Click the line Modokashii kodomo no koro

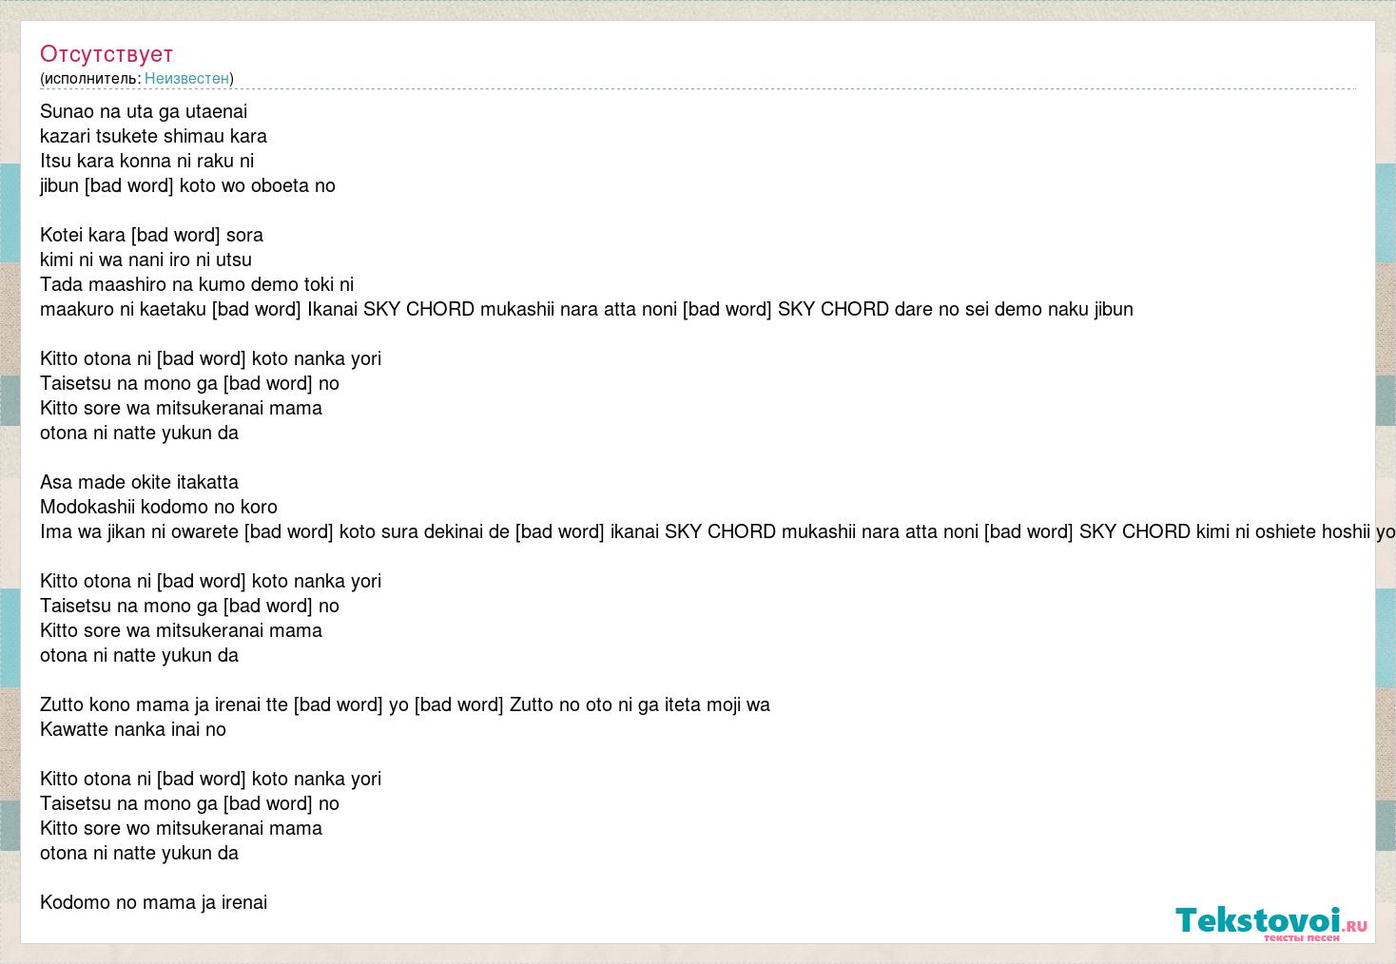pos(159,507)
